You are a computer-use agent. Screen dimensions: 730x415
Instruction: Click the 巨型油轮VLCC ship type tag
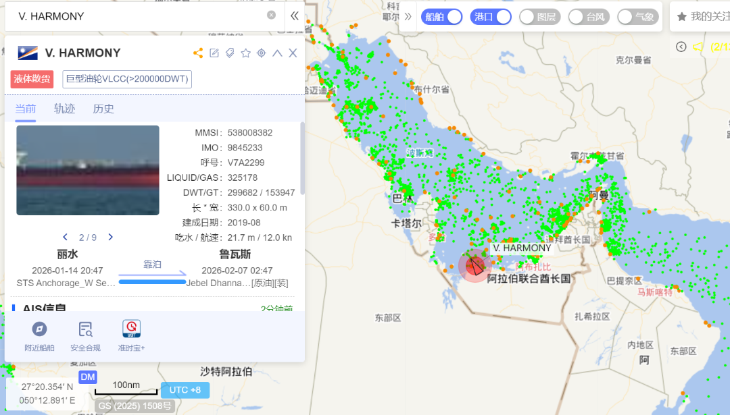[x=127, y=79]
